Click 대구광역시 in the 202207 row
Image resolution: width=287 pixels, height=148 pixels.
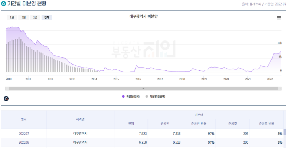pyautogui.click(x=80, y=134)
